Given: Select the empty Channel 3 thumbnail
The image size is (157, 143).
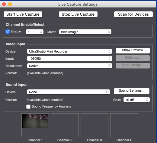Looking at the screenshot, I should [x=95, y=125].
